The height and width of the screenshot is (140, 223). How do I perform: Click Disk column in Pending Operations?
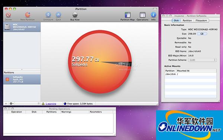click(34, 112)
